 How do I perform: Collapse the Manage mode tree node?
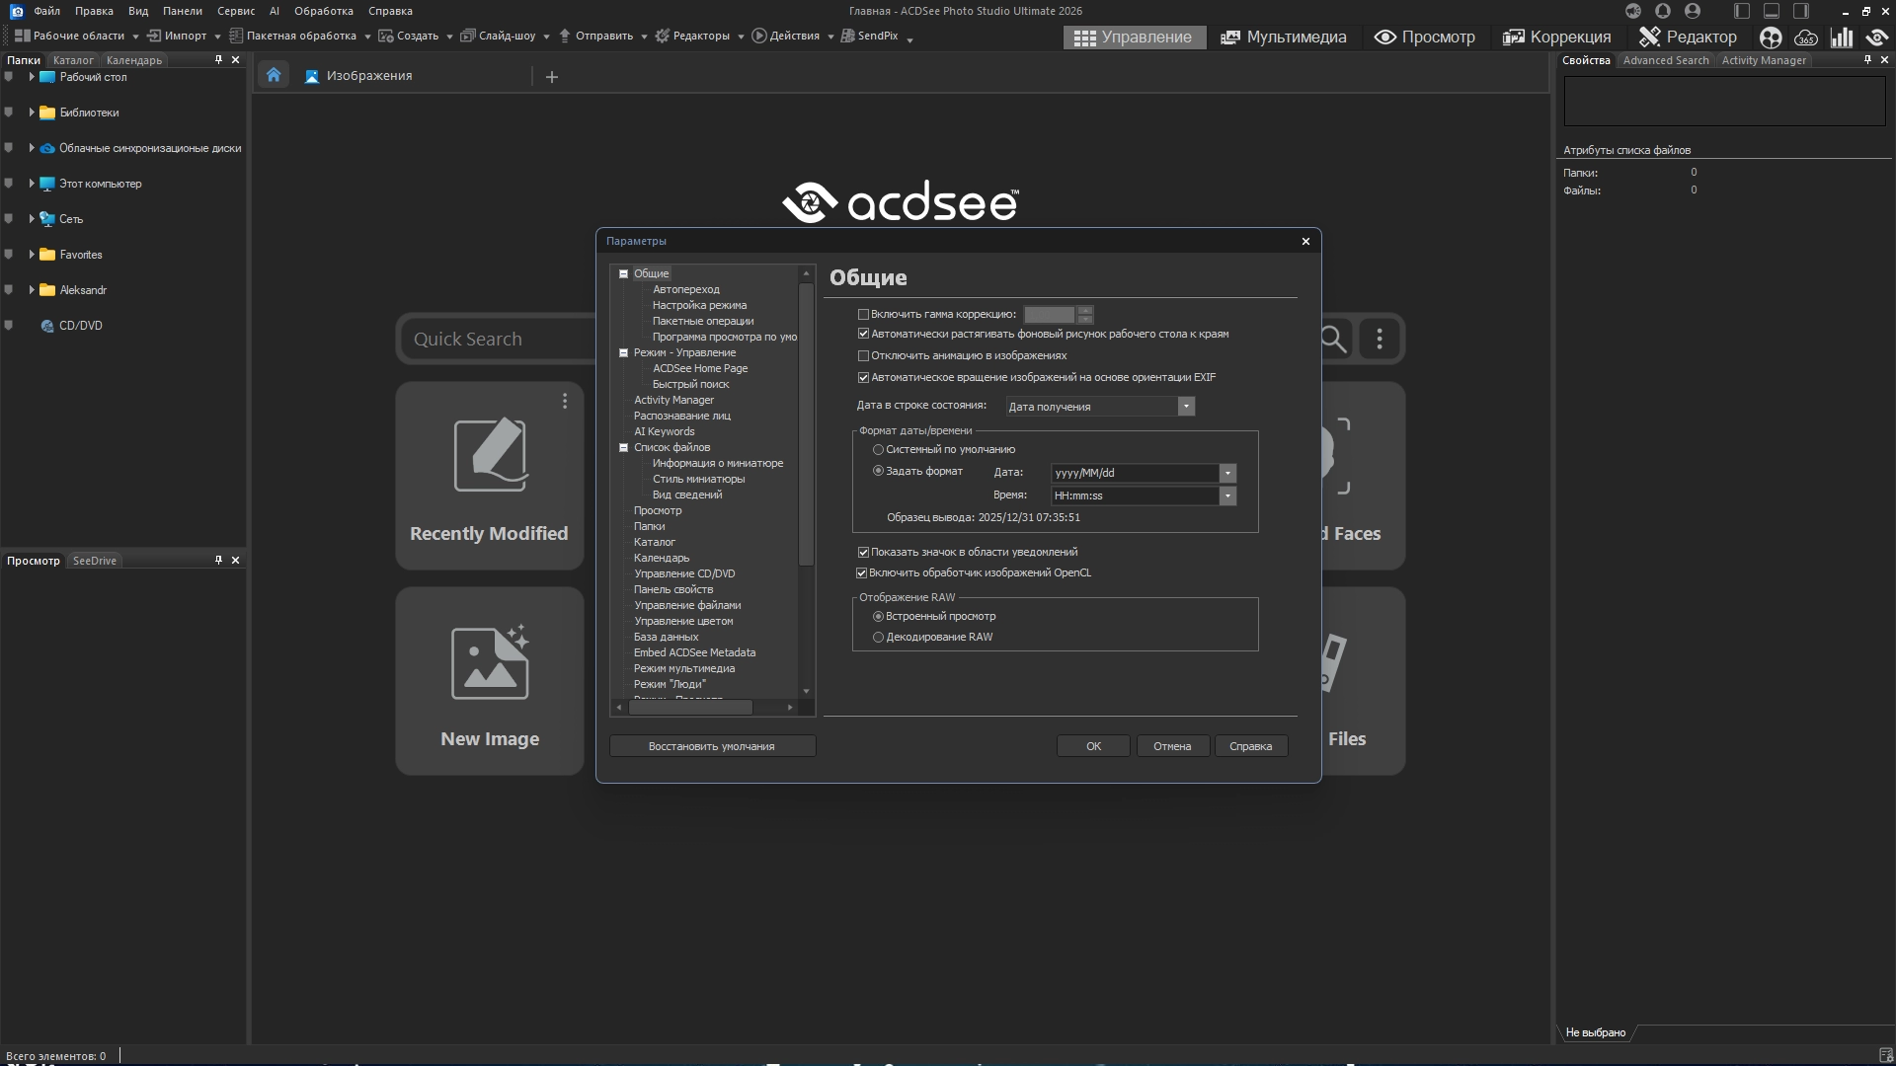tap(623, 352)
